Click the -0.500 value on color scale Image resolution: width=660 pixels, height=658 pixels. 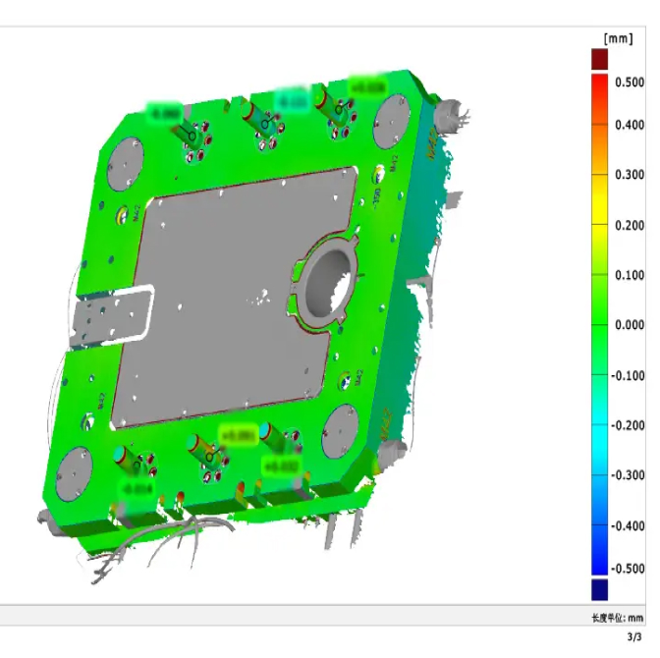coord(629,569)
